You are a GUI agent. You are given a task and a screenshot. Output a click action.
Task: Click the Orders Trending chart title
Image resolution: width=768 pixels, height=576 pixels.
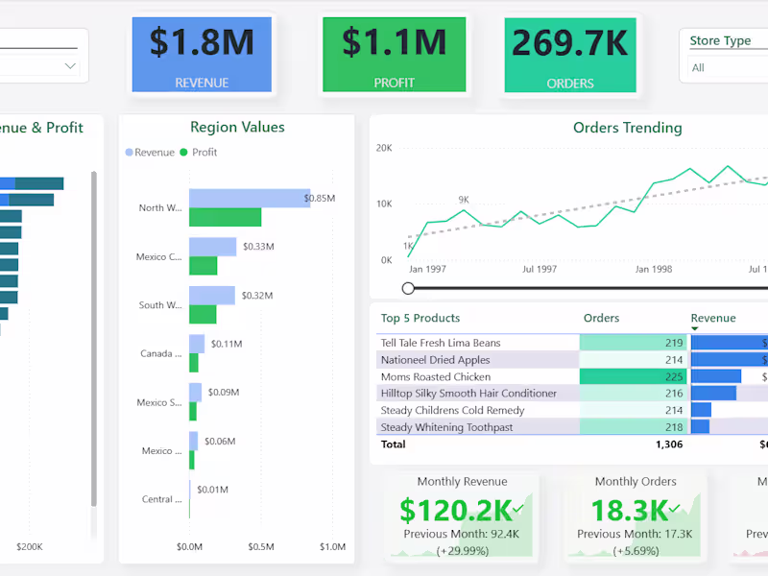tap(628, 128)
